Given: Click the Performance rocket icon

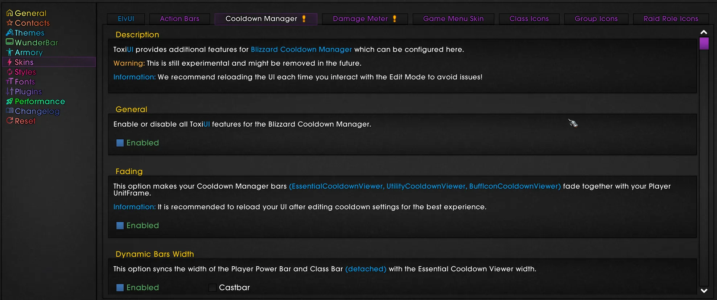Looking at the screenshot, I should (9, 101).
